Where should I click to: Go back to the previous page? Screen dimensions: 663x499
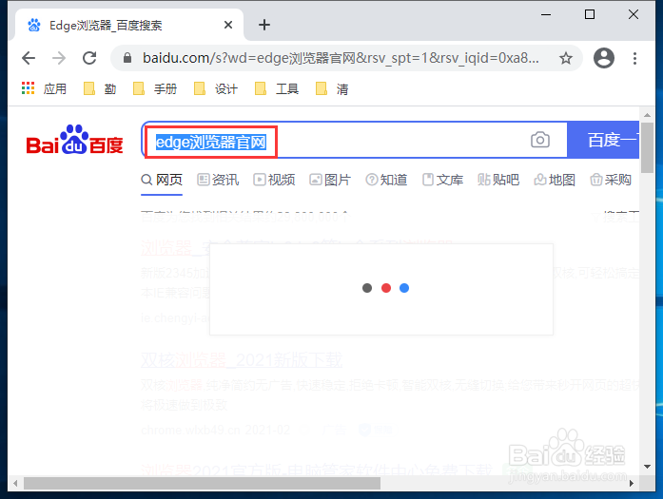coord(29,58)
